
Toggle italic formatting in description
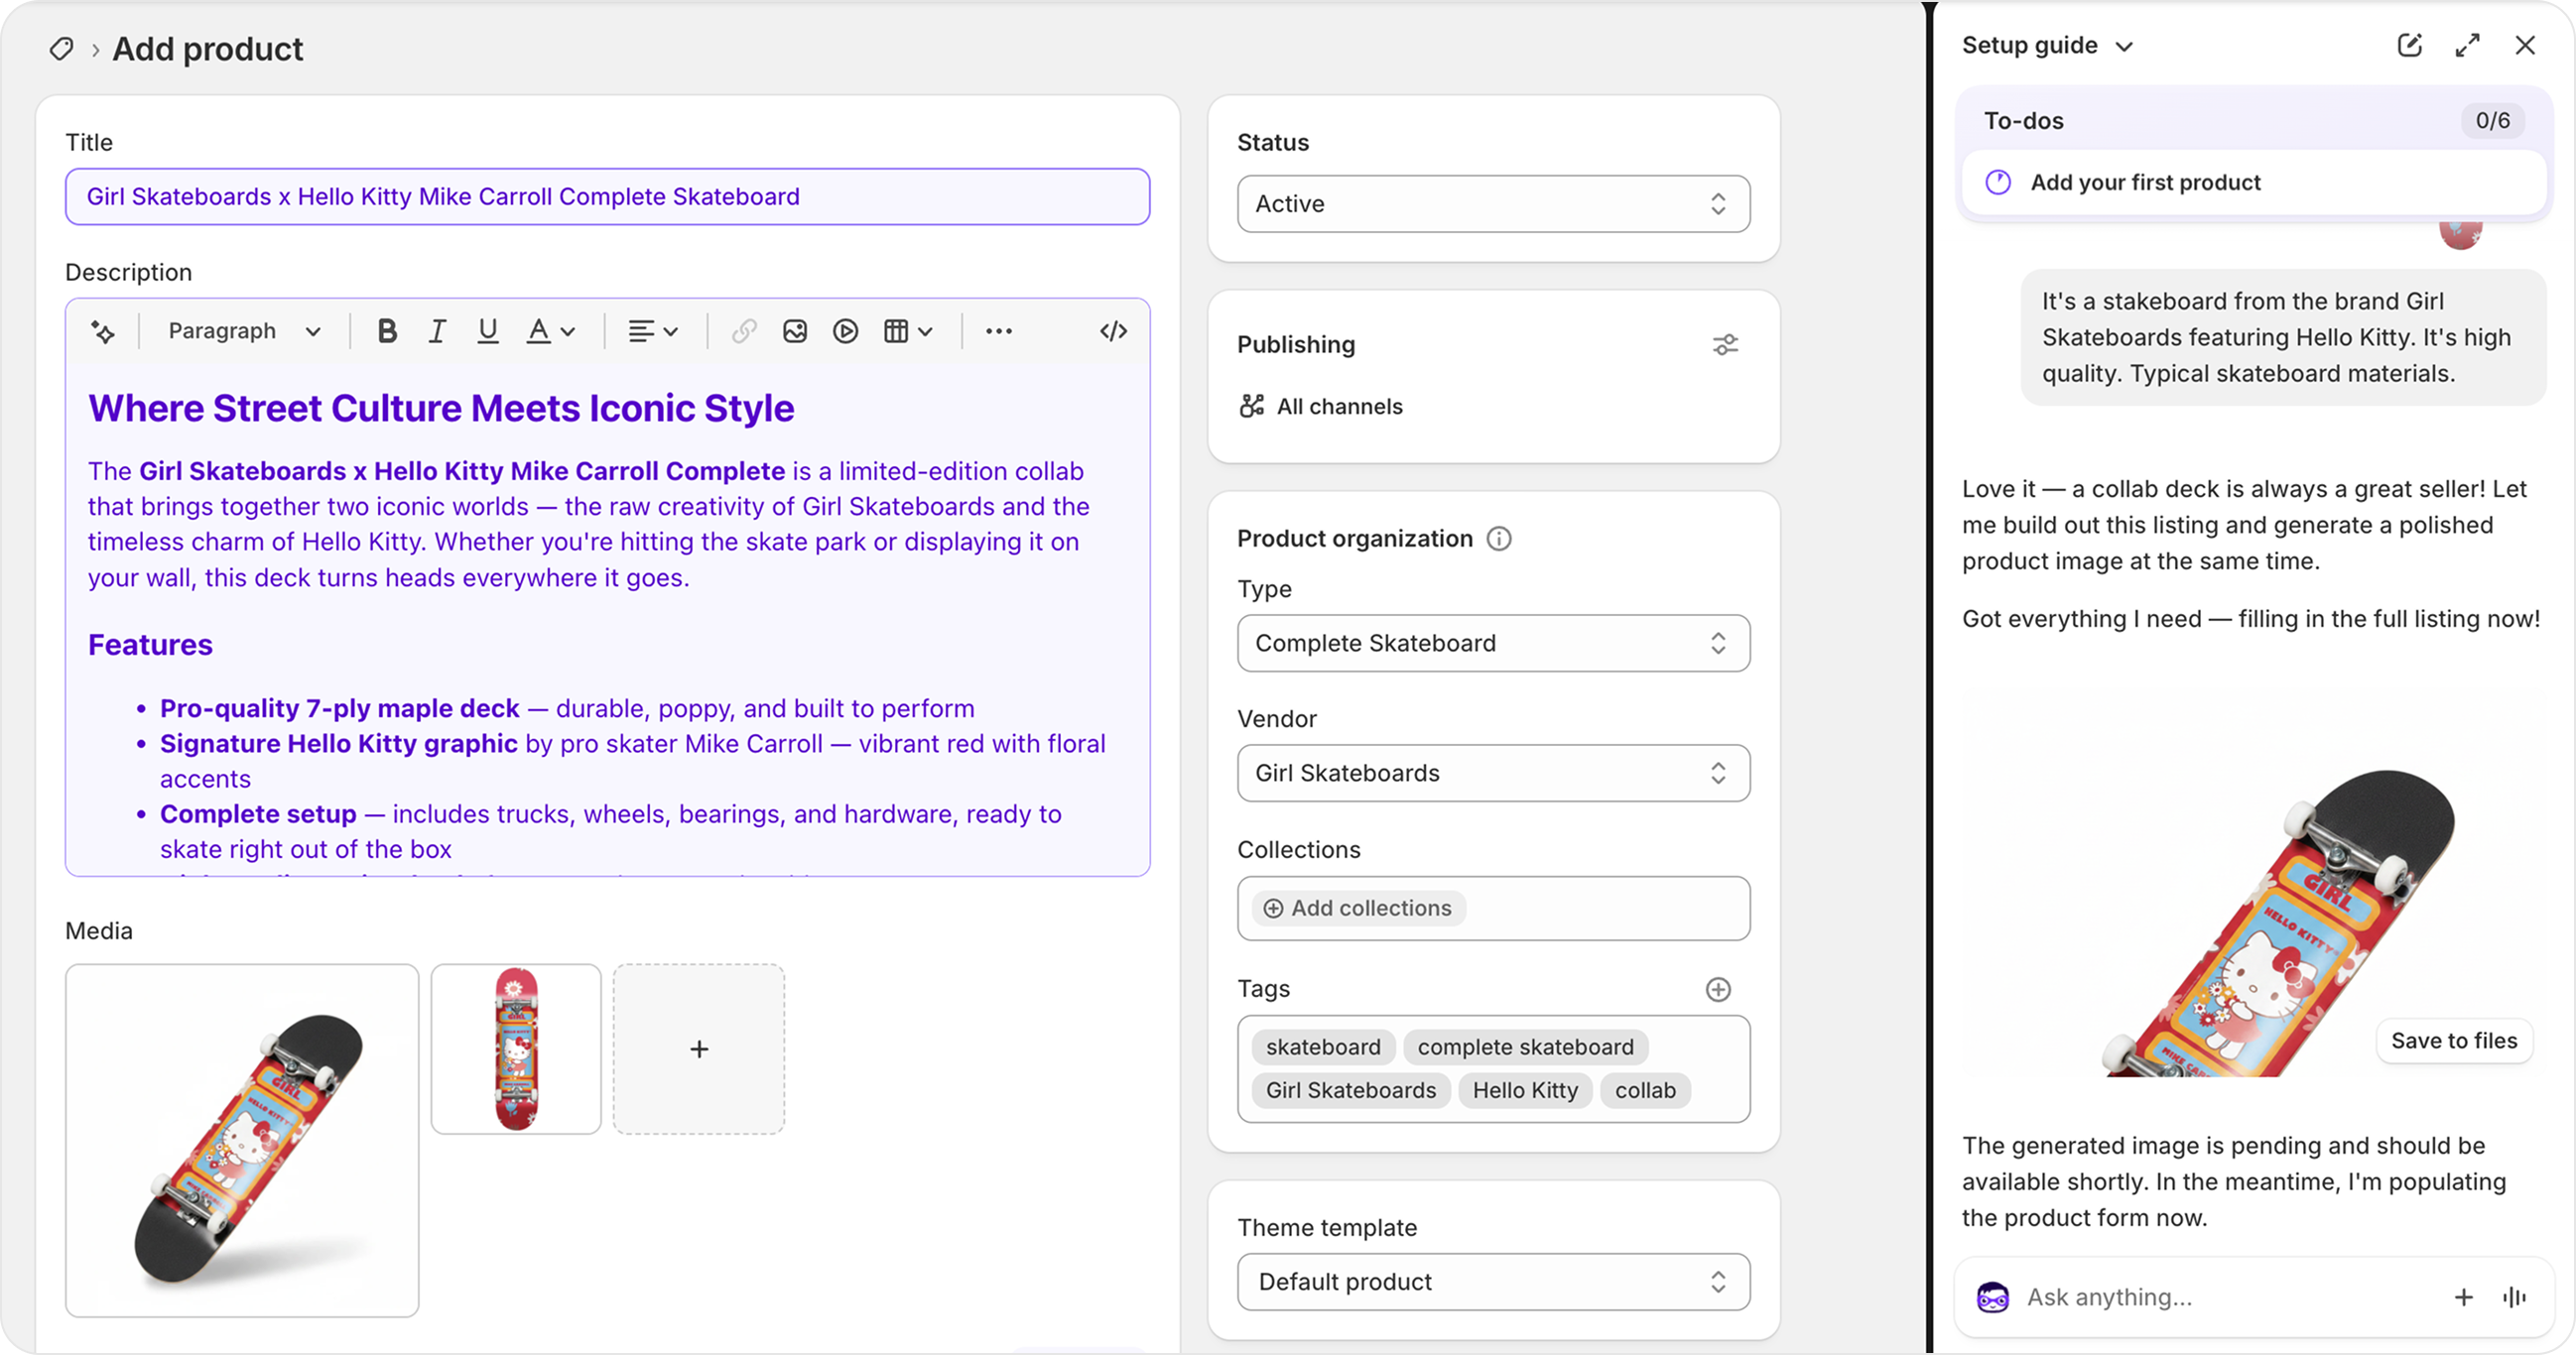pyautogui.click(x=437, y=331)
